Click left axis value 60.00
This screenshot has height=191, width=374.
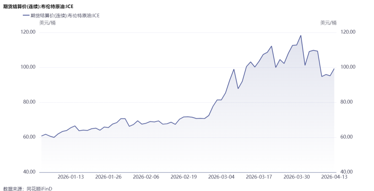pyautogui.click(x=29, y=137)
